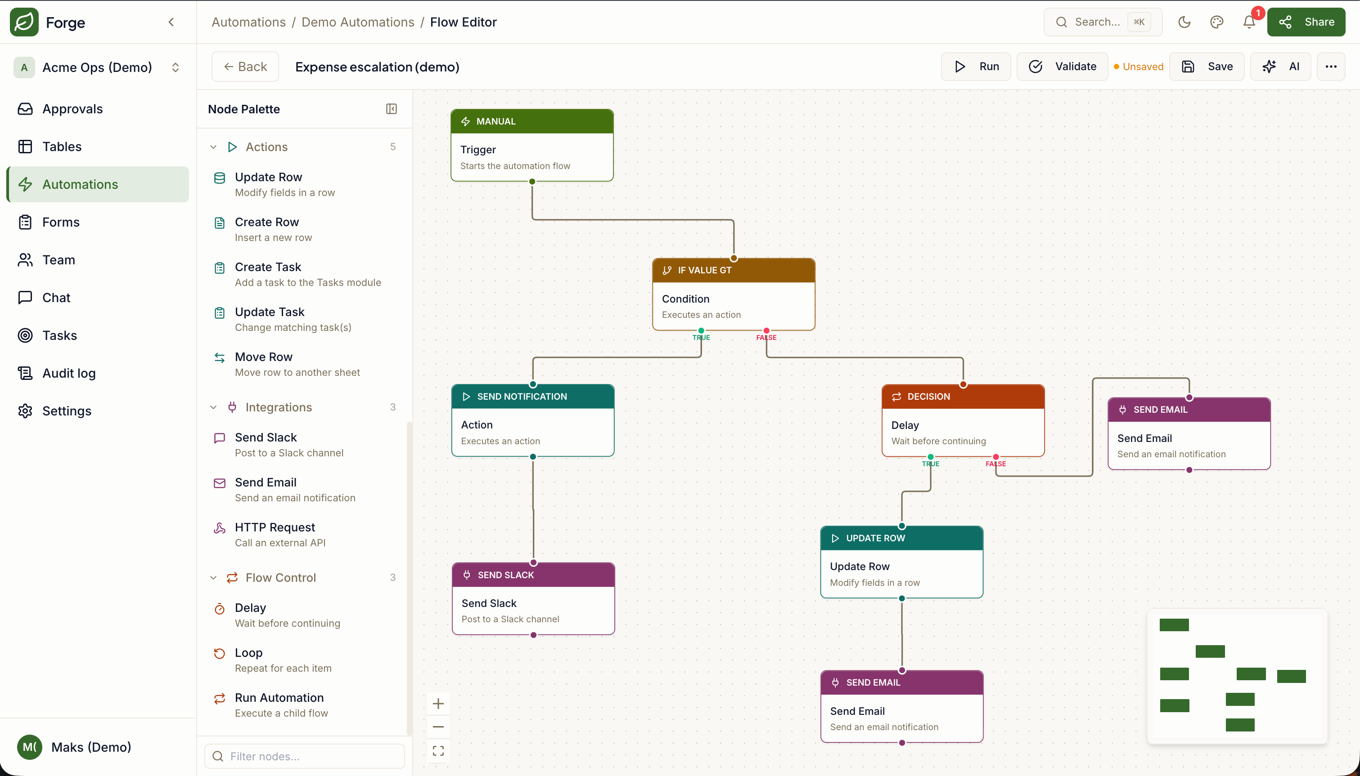Viewport: 1360px width, 776px height.
Task: Click the Manual trigger lightning icon
Action: pyautogui.click(x=465, y=121)
